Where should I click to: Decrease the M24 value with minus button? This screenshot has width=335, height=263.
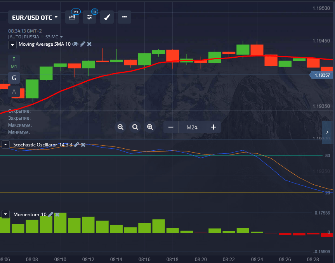click(x=170, y=127)
